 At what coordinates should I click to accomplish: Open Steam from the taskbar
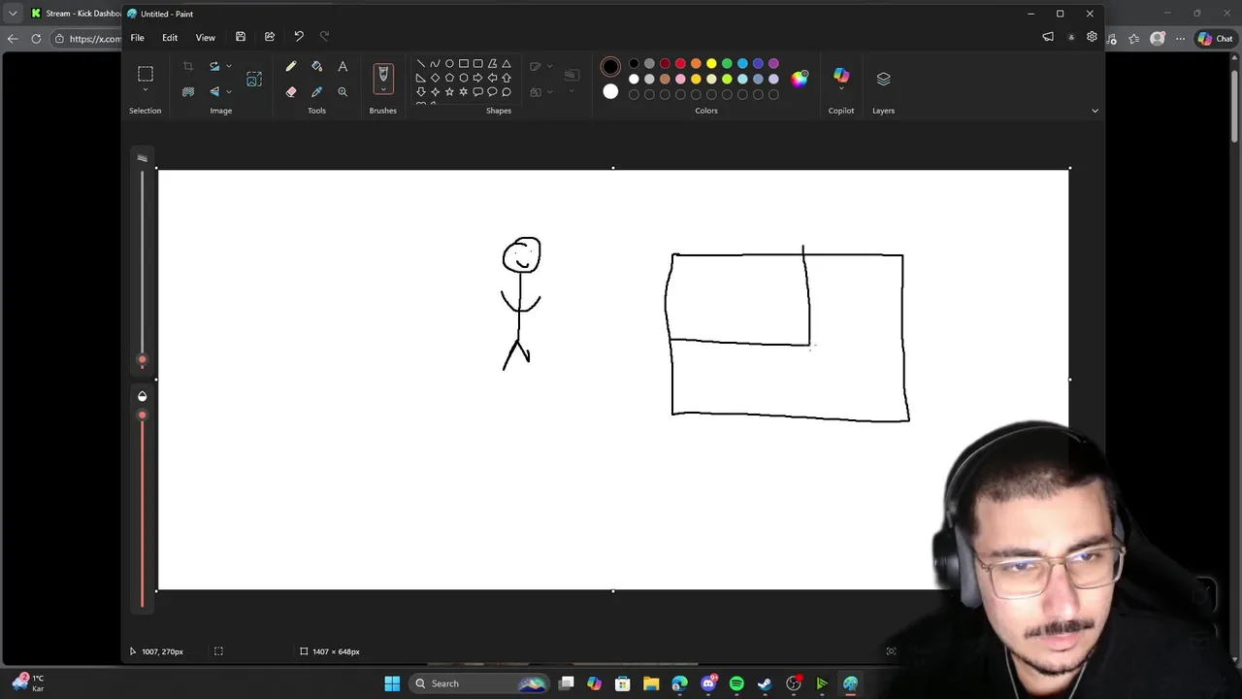coord(765,683)
